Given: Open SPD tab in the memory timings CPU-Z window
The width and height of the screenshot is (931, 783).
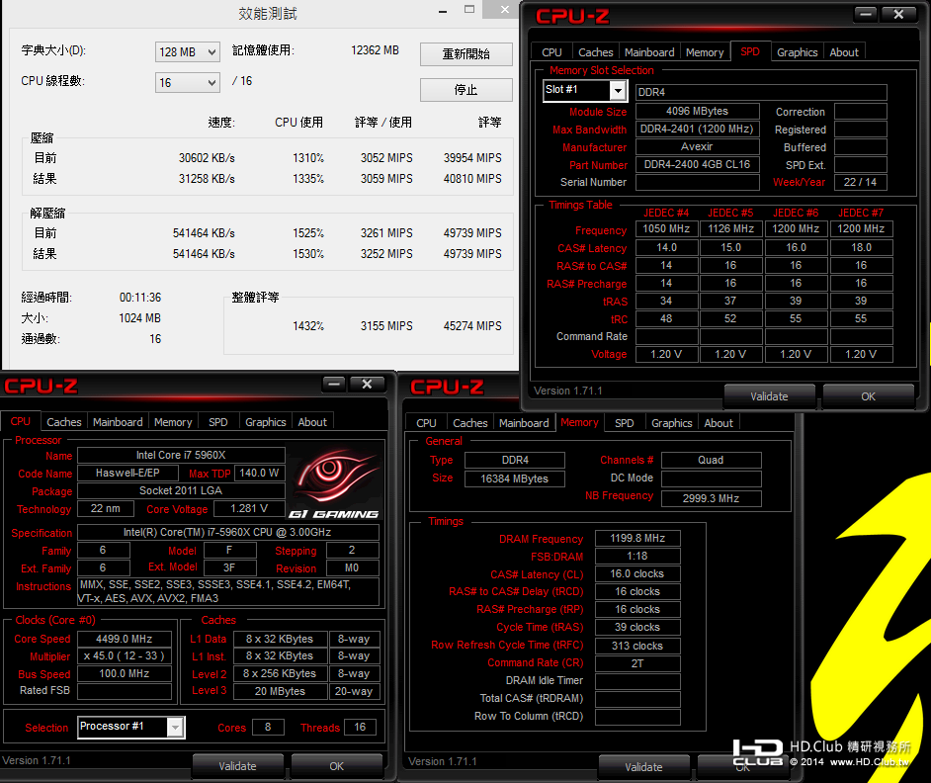Looking at the screenshot, I should coord(624,423).
